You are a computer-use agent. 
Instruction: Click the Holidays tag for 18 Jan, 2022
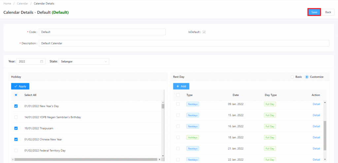click(x=192, y=137)
